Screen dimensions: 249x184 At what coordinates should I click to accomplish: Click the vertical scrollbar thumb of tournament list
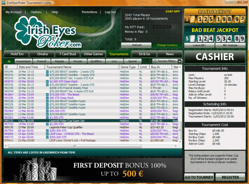(180, 131)
